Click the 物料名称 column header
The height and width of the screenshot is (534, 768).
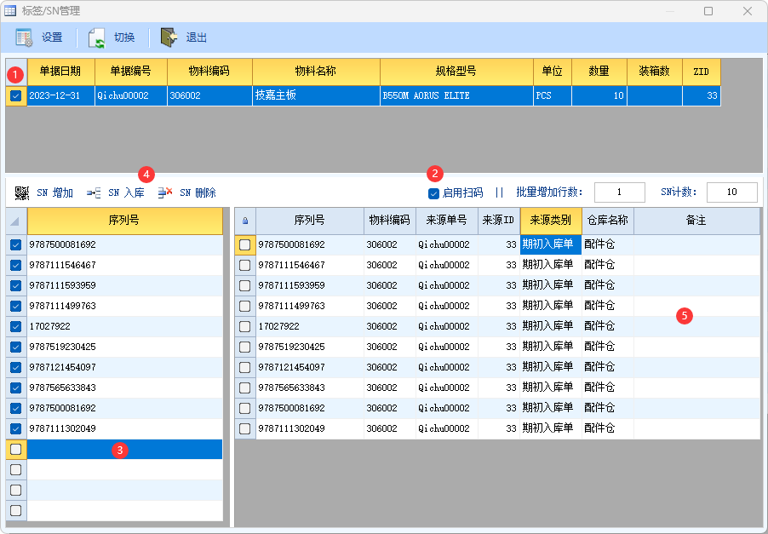coord(316,72)
